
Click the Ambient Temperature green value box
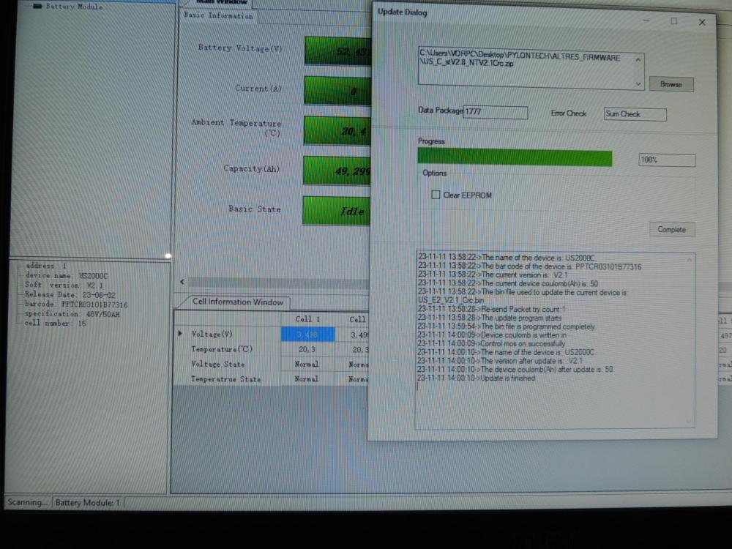coord(337,131)
